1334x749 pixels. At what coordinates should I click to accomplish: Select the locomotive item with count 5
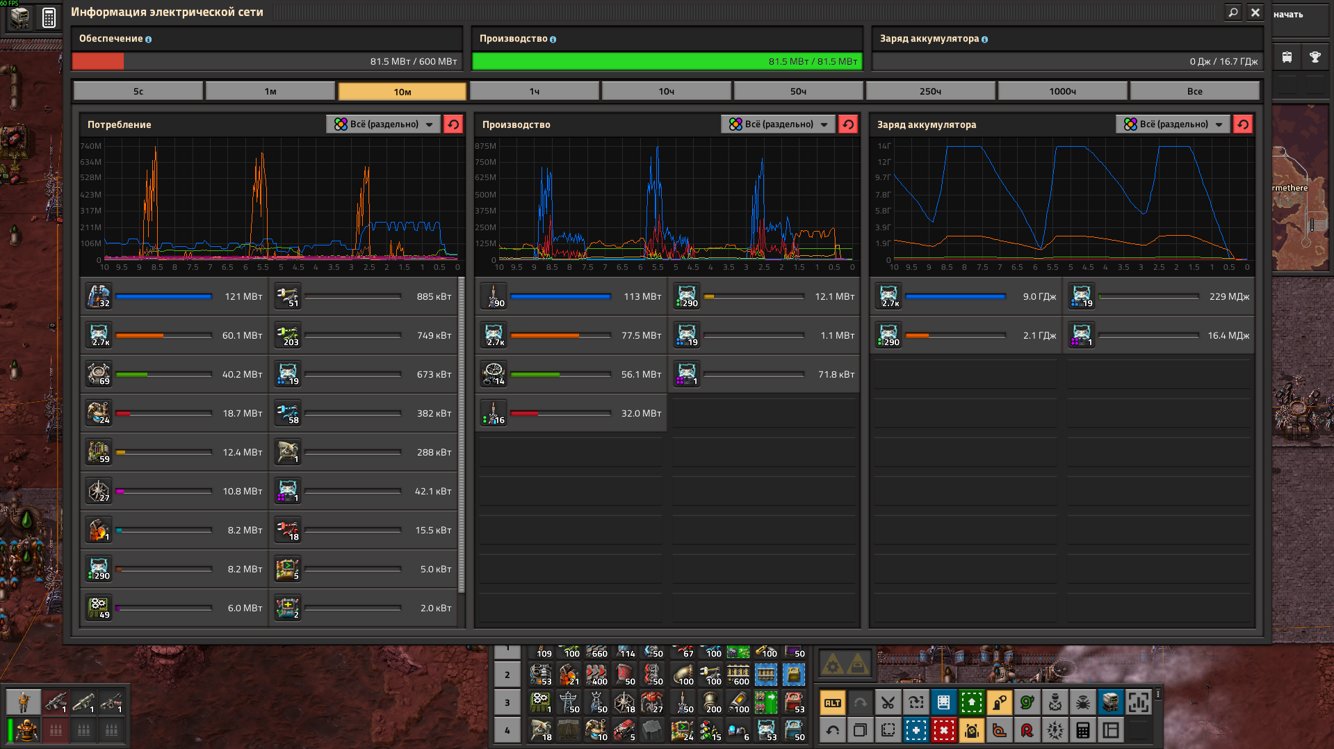(624, 730)
